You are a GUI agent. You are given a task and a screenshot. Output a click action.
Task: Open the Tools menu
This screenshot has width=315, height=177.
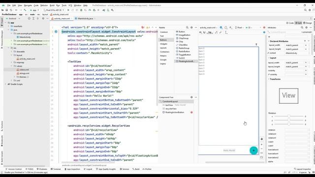(x=64, y=5)
